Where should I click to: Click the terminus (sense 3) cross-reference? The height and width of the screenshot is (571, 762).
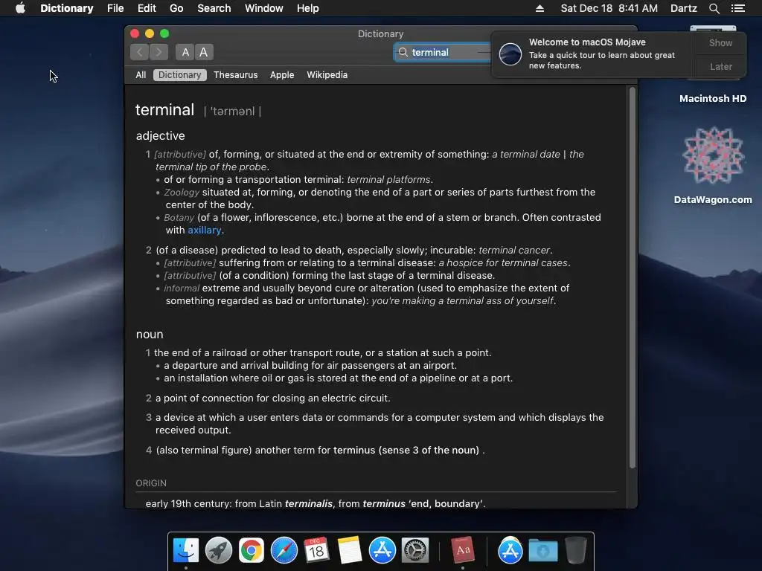(406, 450)
